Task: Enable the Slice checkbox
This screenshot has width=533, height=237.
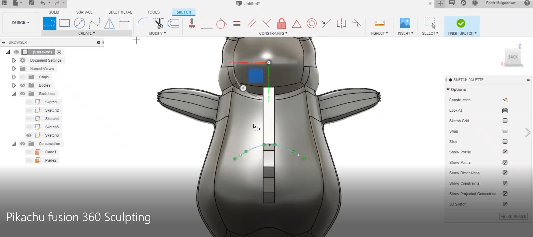Action: coord(505,141)
